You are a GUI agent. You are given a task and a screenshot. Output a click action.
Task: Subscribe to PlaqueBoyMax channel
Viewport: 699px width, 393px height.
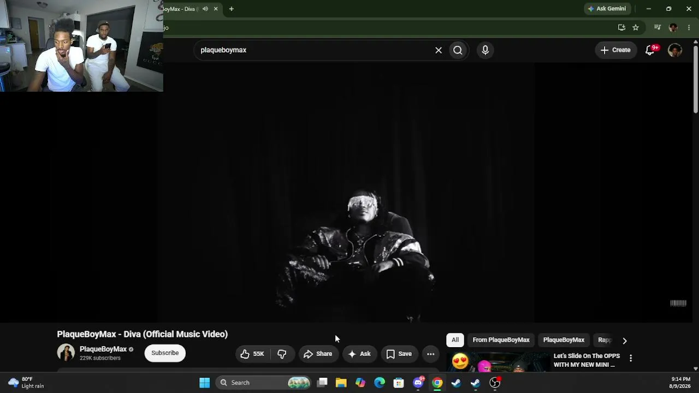165,353
